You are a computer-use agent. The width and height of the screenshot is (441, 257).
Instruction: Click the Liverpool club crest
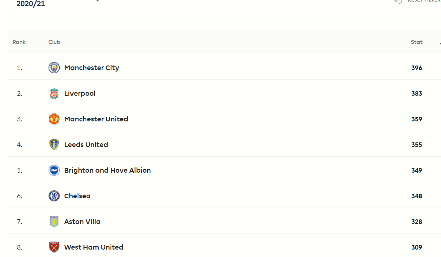tap(54, 93)
